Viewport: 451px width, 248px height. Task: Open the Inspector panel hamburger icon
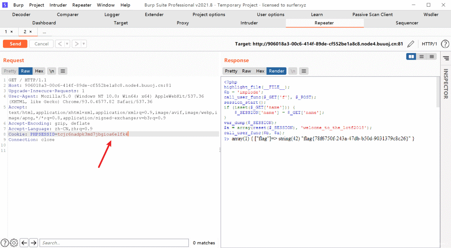(446, 58)
